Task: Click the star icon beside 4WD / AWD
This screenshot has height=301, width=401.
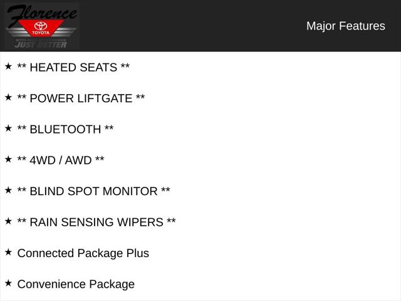Action: click(8, 159)
